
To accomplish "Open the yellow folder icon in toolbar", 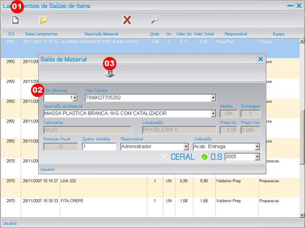I will tap(44, 19).
